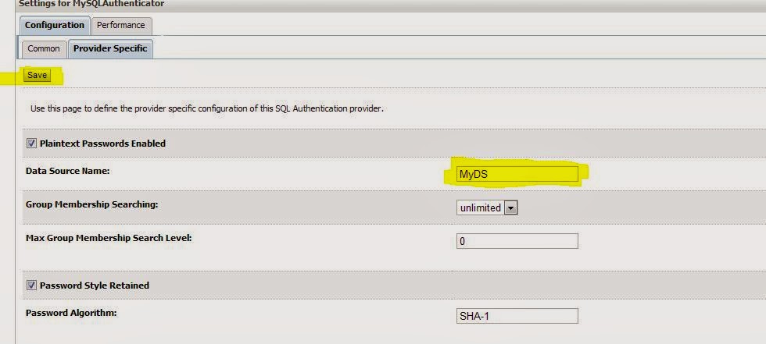Click the Max Group Membership Search Level label
The image size is (766, 344).
coord(109,238)
